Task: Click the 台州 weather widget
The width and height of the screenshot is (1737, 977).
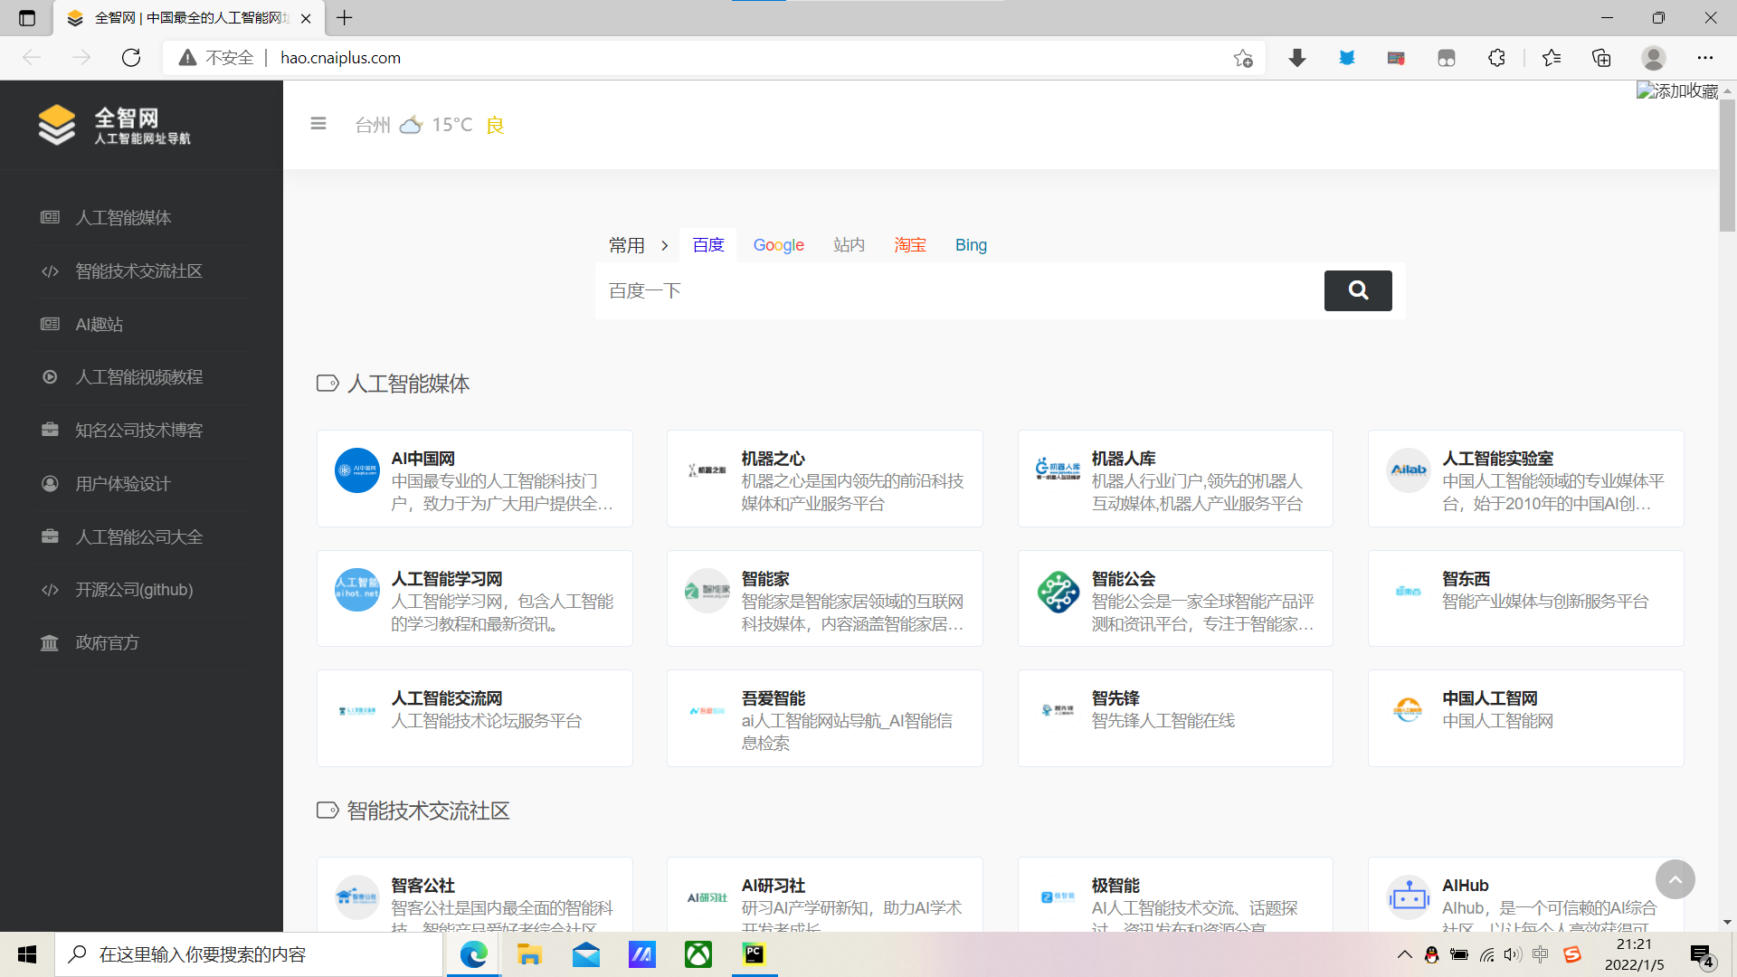Action: pyautogui.click(x=430, y=125)
